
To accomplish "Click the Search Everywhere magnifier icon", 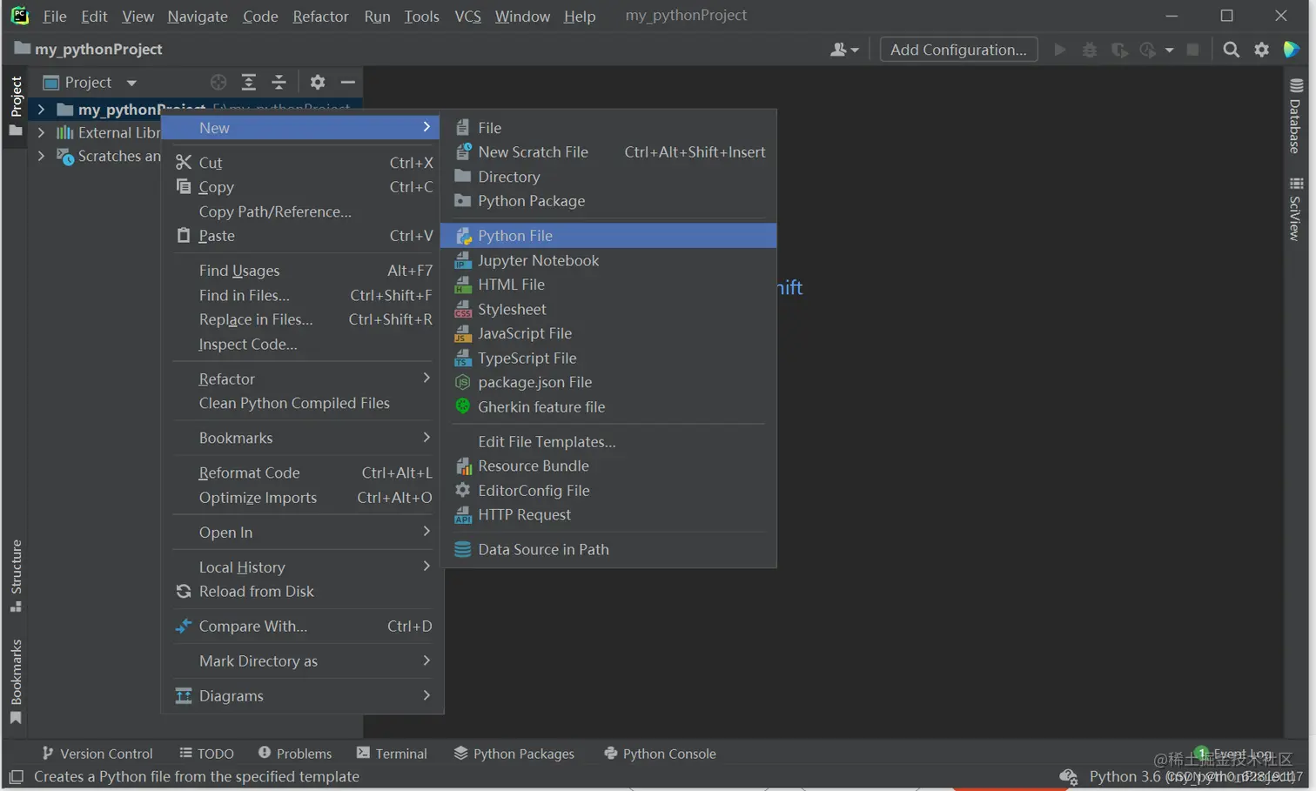I will [1231, 50].
